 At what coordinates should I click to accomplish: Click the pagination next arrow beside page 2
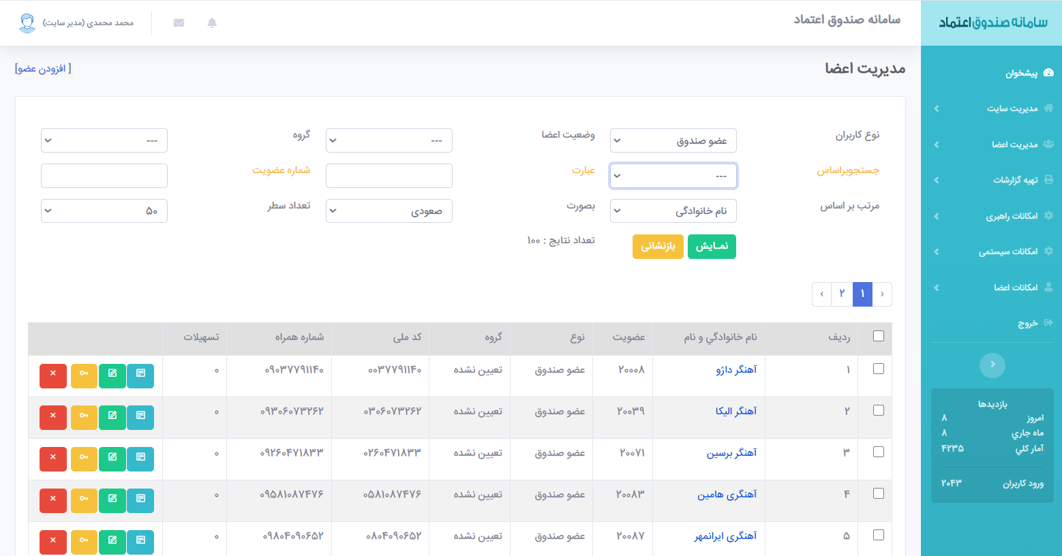click(x=822, y=294)
